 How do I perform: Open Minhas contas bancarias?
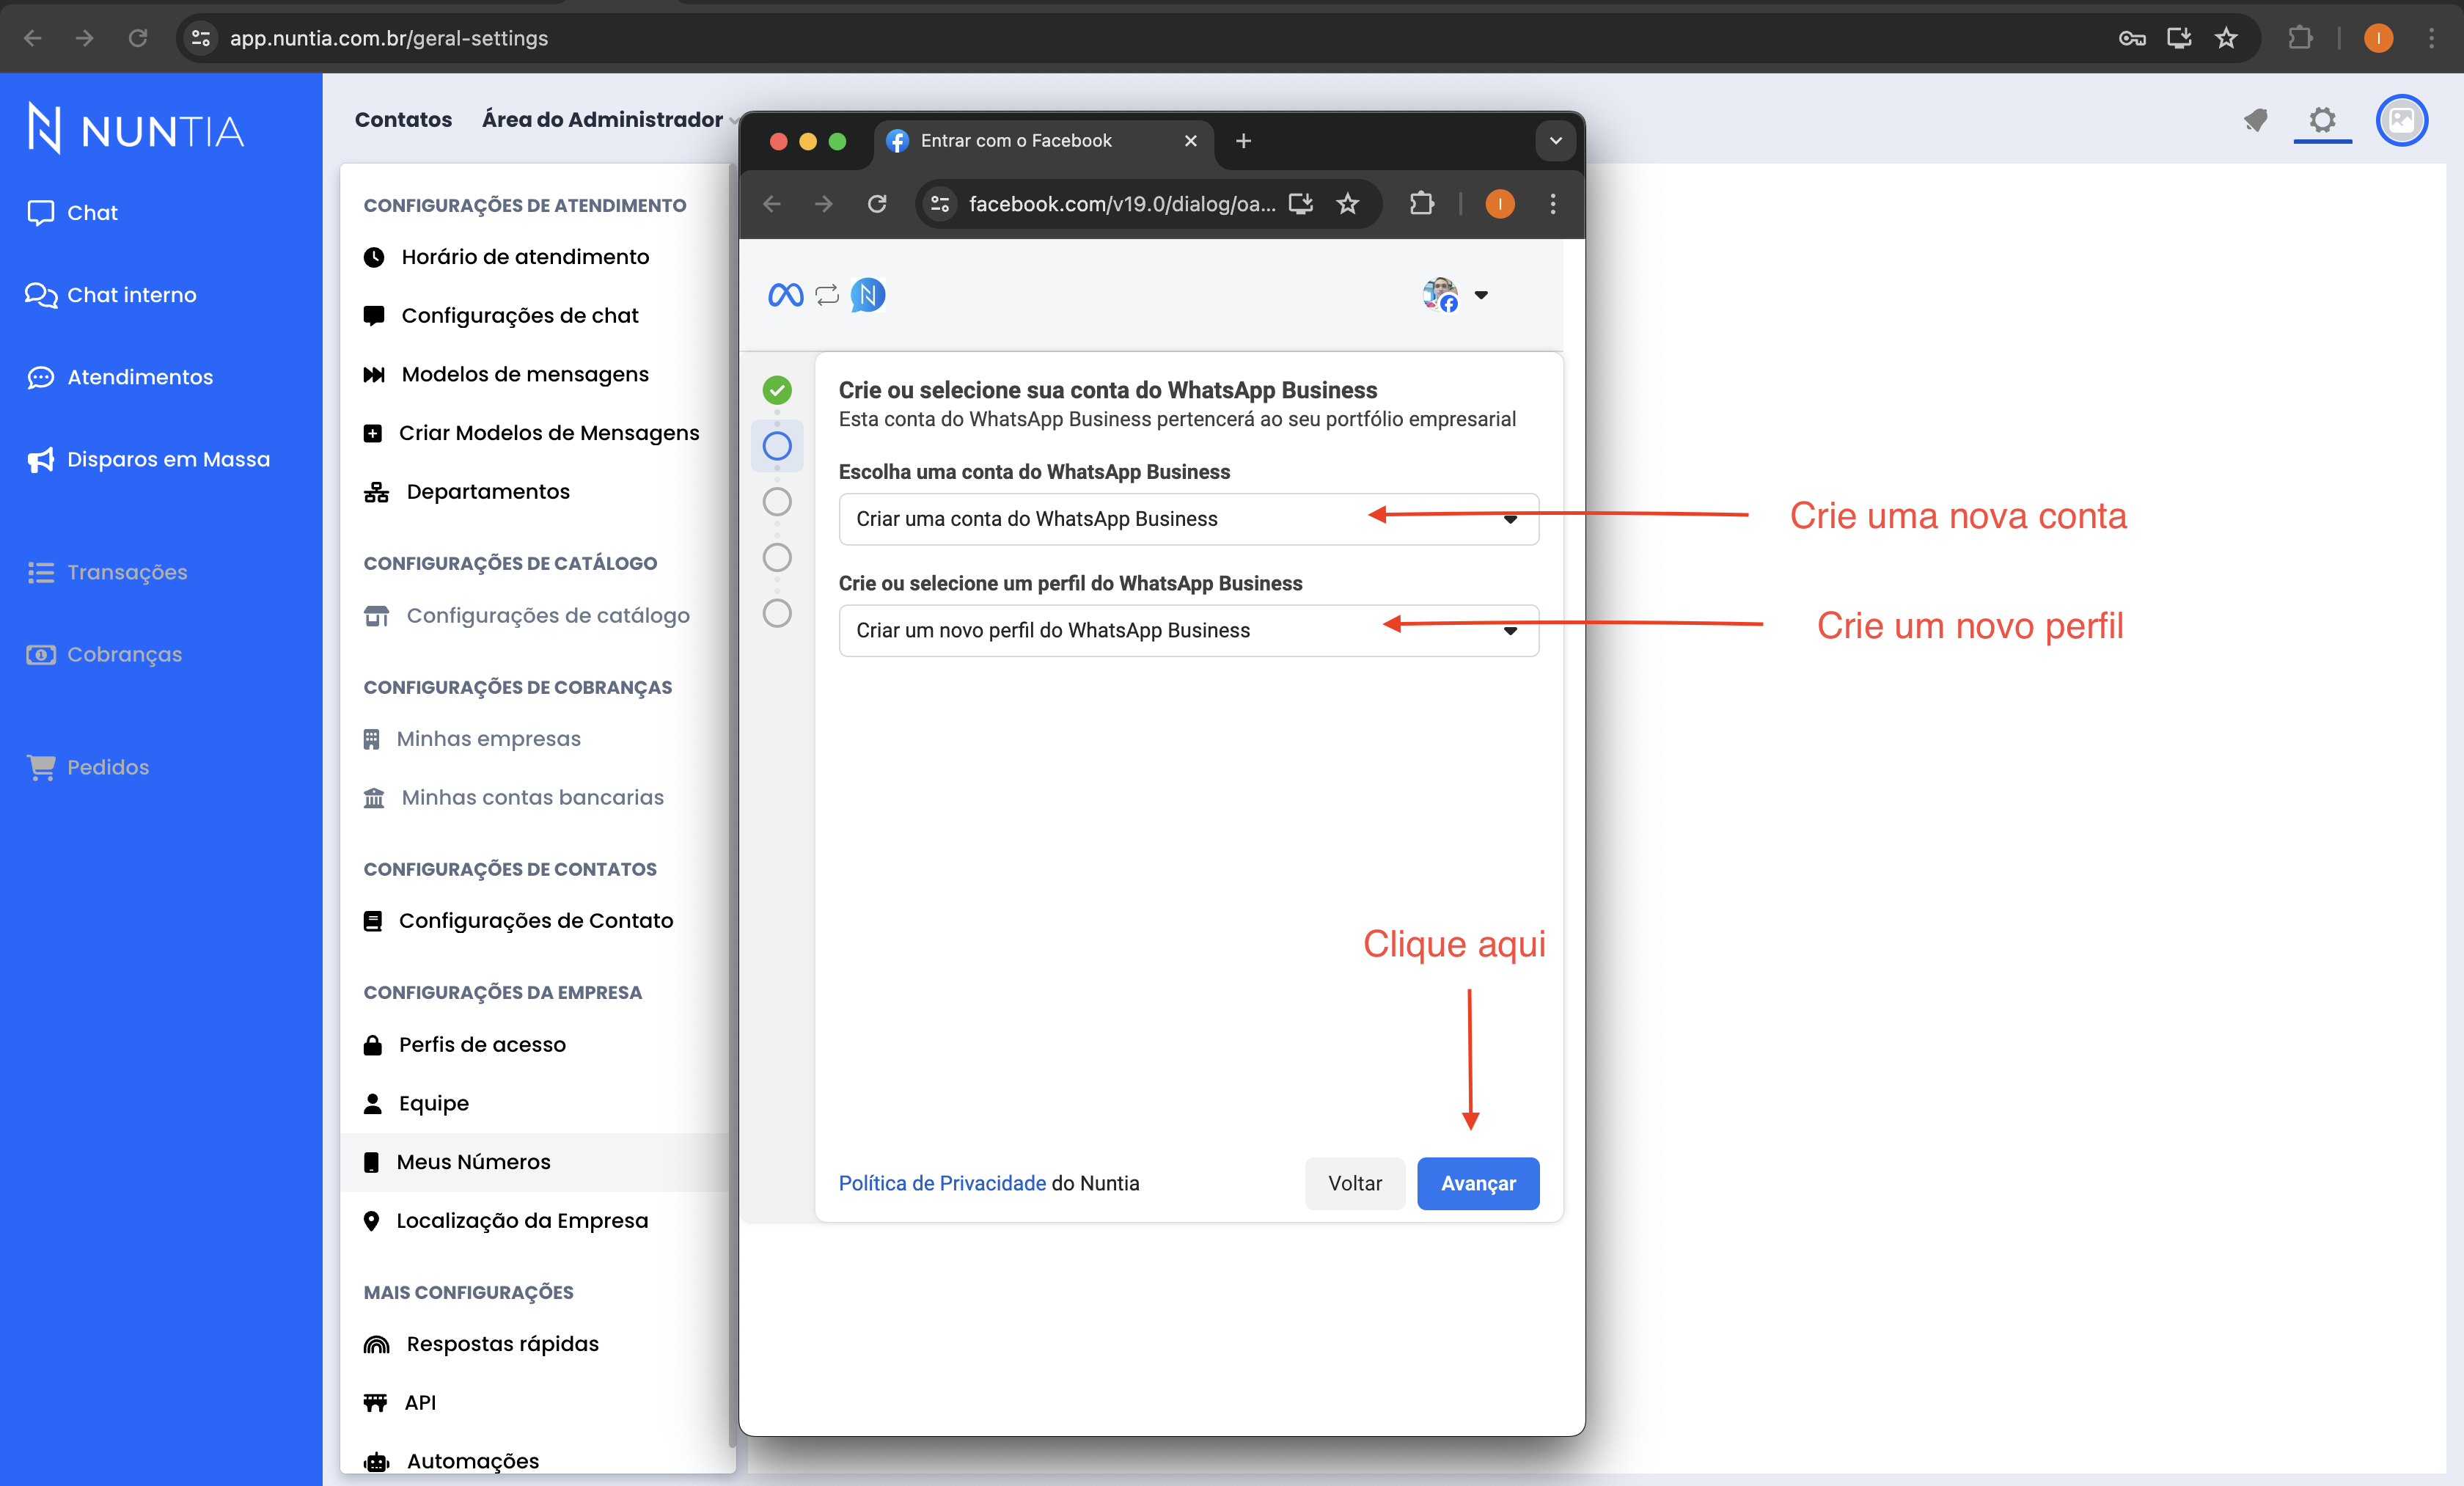pos(513,797)
